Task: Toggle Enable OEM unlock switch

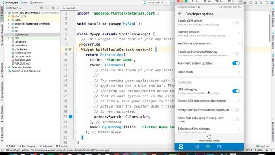Action: coord(236,22)
